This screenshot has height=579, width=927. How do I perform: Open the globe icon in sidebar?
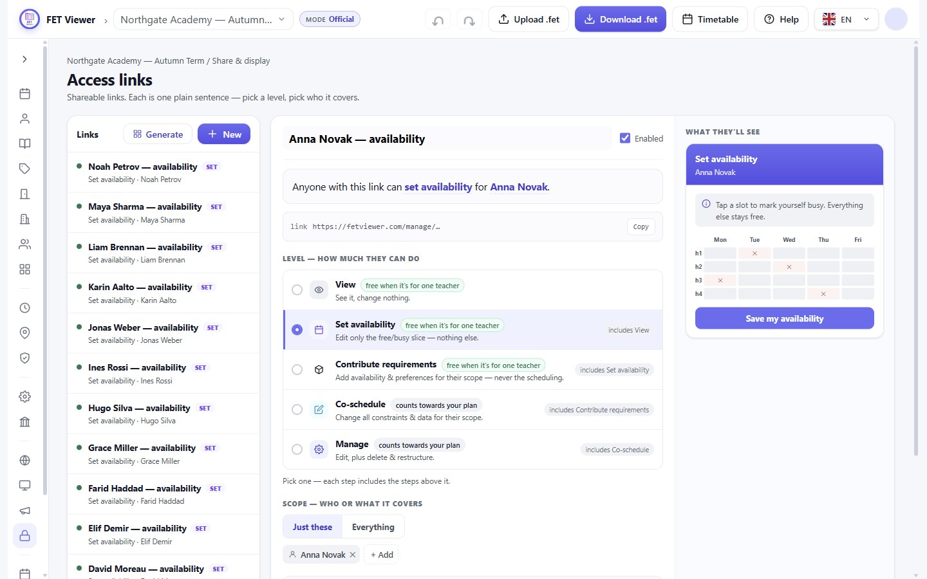pos(25,461)
